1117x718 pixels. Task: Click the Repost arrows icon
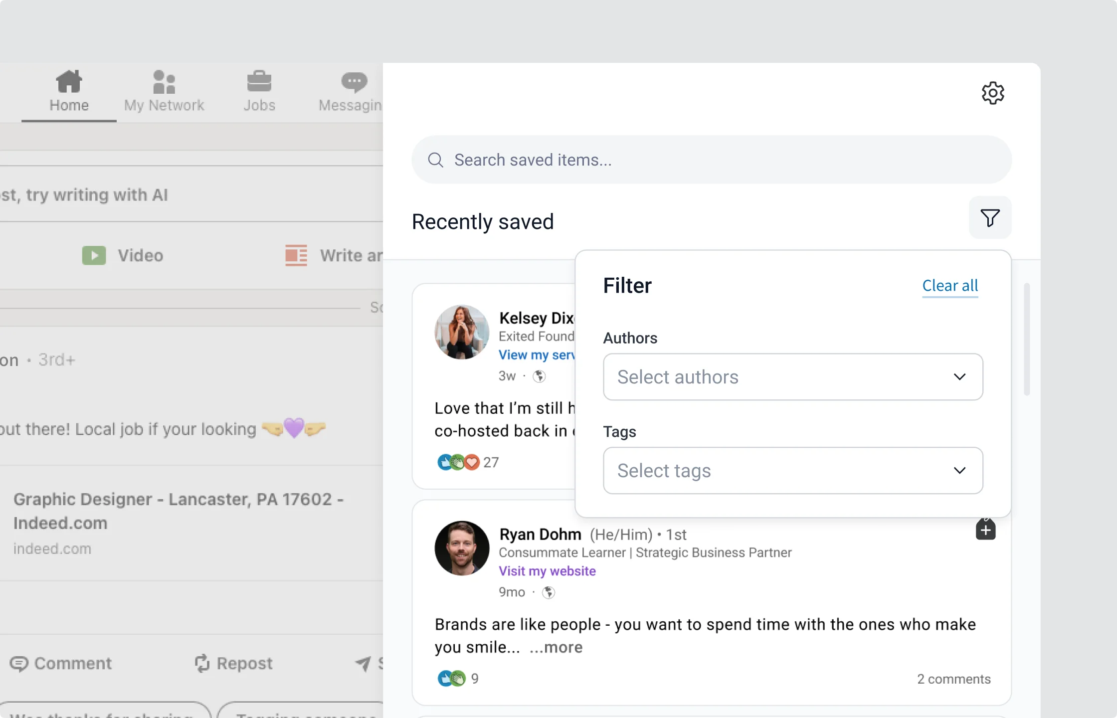[x=202, y=663]
